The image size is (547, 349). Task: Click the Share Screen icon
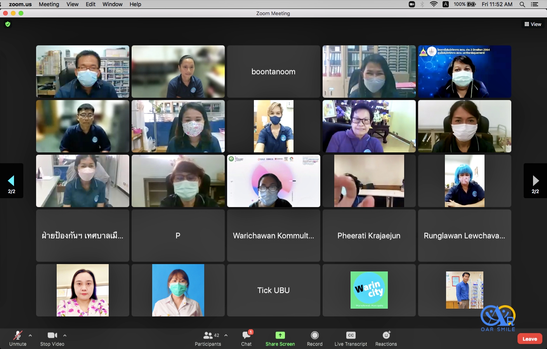pos(280,335)
